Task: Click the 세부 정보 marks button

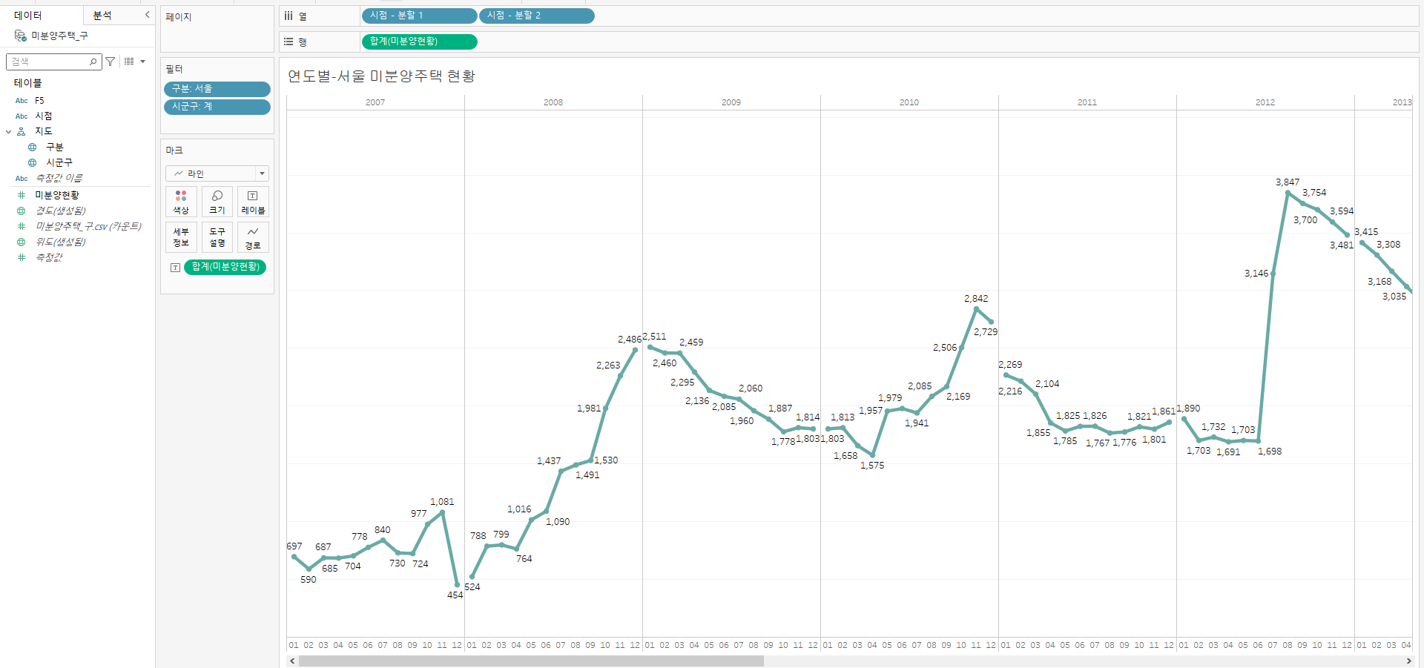Action: [181, 237]
